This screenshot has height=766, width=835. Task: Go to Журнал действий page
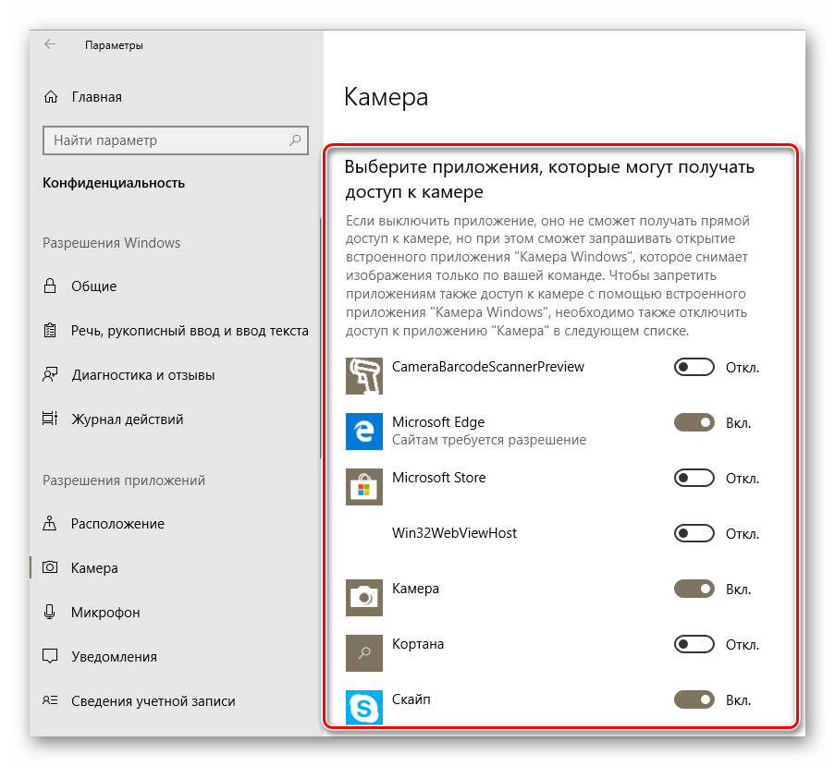pos(127,419)
